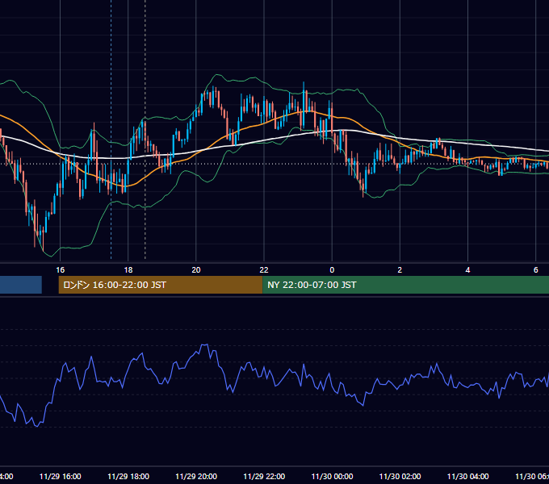The image size is (549, 484).
Task: Click the 11/30 02:00 date label
Action: (400, 476)
